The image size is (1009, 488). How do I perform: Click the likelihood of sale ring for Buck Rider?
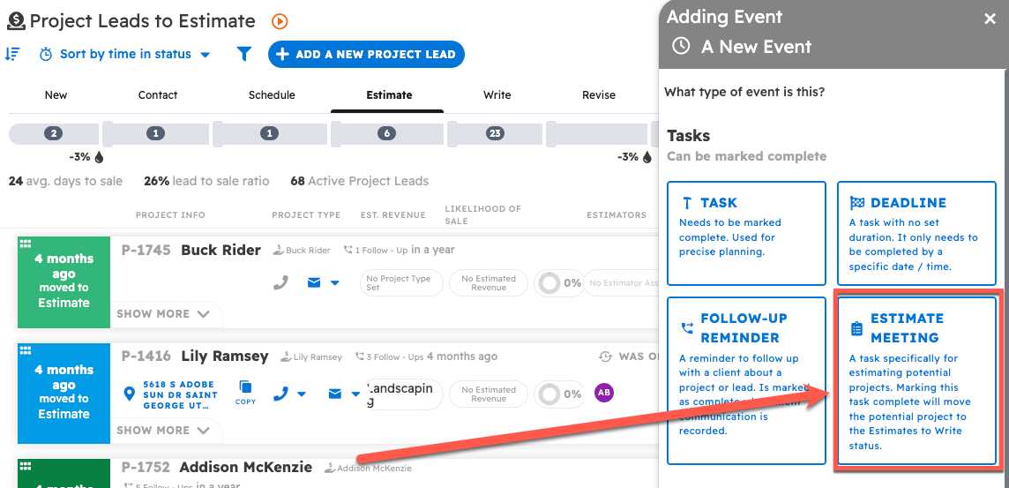click(550, 283)
